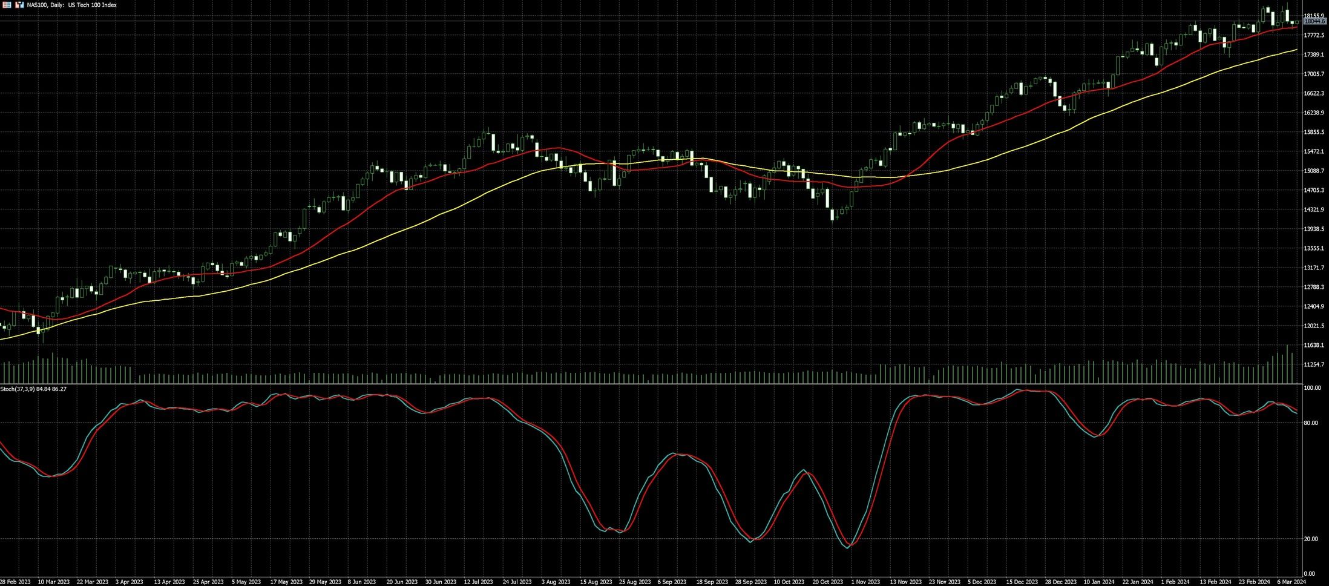The width and height of the screenshot is (1329, 586).
Task: Click the stochastic 100.00 scale label
Action: click(x=1312, y=387)
